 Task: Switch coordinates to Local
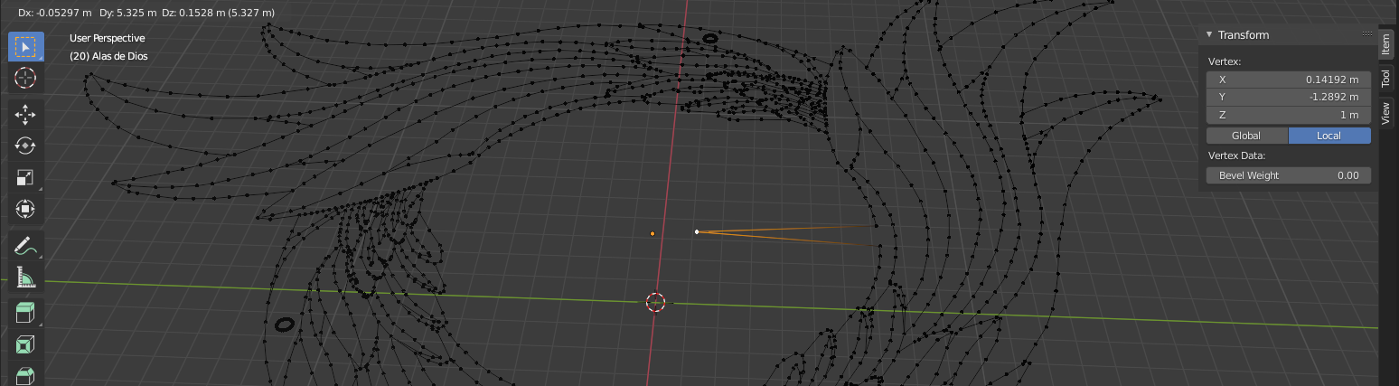coord(1329,136)
